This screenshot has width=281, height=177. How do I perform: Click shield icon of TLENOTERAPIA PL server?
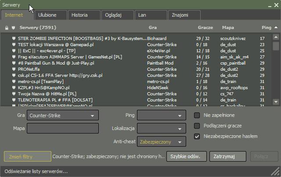(x=14, y=100)
